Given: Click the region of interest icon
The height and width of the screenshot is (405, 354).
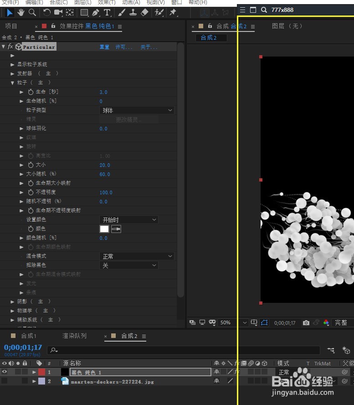Looking at the screenshot, I should (254, 322).
